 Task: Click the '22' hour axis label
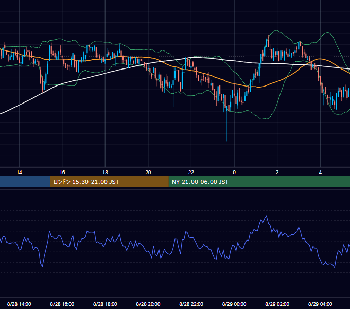[191, 173]
